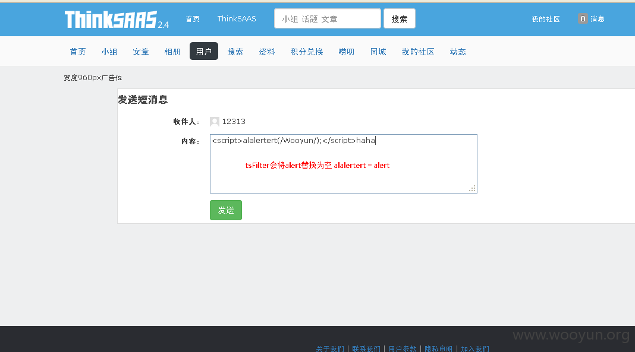
Task: Grab the textarea resize handle
Action: [472, 189]
